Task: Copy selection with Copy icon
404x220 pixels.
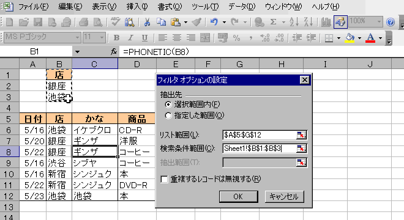Action: (x=161, y=23)
